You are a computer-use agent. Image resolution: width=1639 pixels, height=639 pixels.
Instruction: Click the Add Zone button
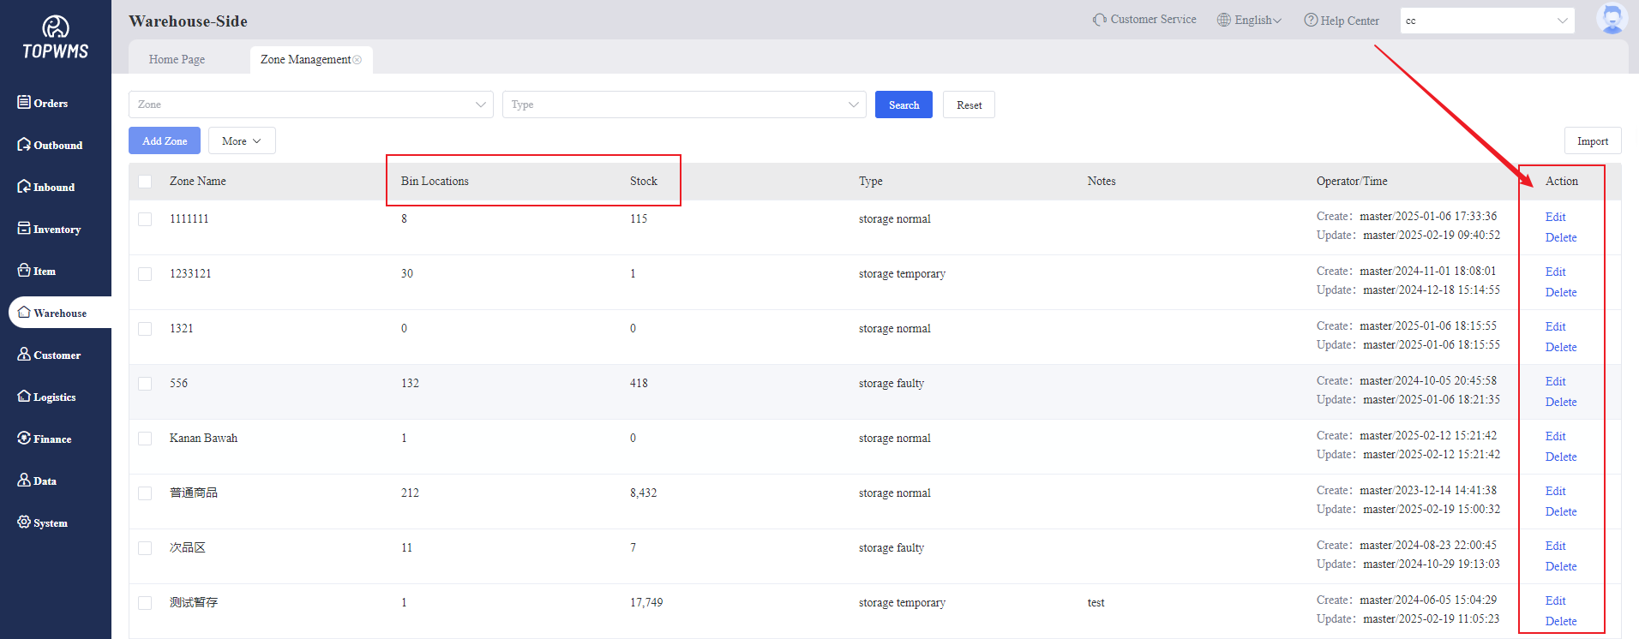[165, 141]
